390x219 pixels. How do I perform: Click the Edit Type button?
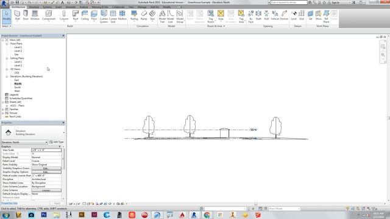57,142
